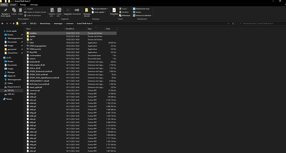
Task: Click Copier le chemin d'accès
Action: 35,12
